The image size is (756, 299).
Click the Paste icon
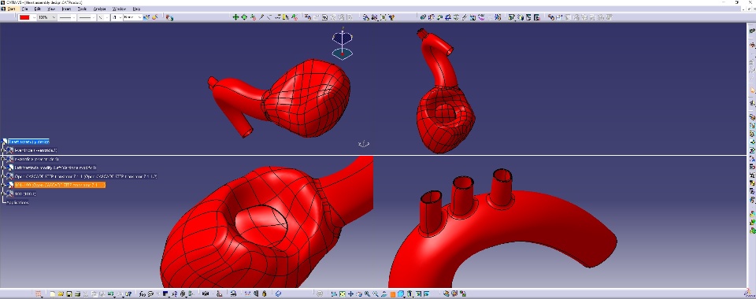point(102,294)
